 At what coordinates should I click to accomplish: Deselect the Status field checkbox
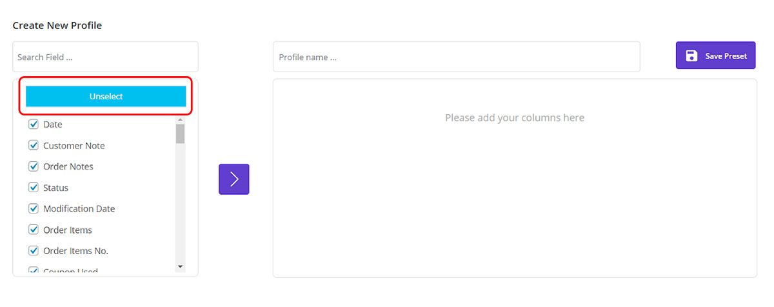point(34,188)
